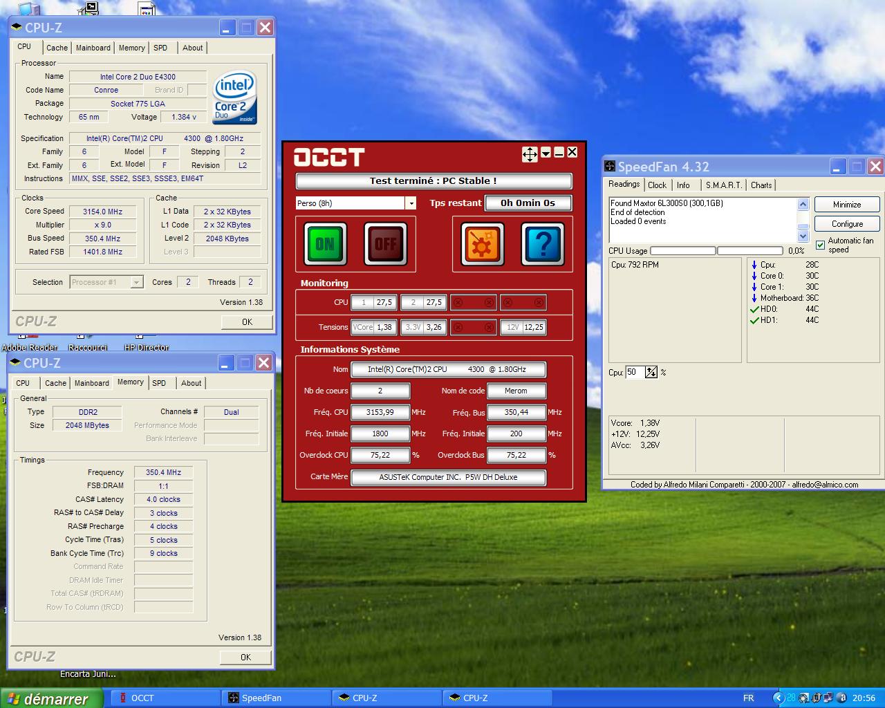Switch to the Mainboard tab in top CPU-Z
The image size is (885, 708).
tap(93, 48)
